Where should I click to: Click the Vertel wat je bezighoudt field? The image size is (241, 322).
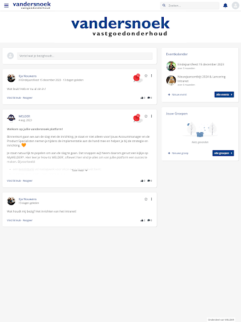[x=85, y=56]
